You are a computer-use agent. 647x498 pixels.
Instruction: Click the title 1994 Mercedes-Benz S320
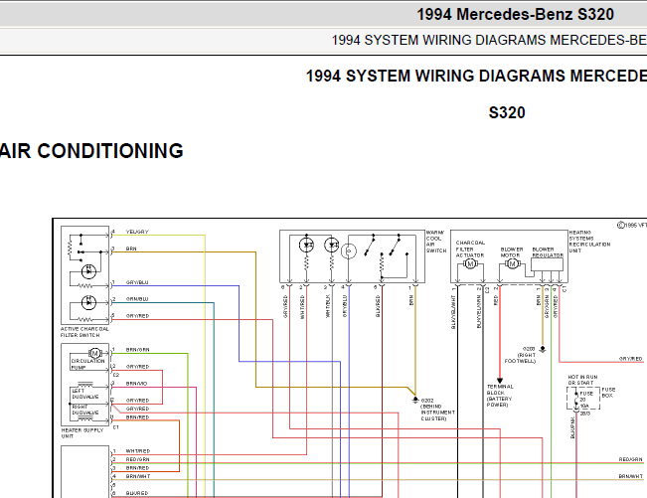coord(515,15)
